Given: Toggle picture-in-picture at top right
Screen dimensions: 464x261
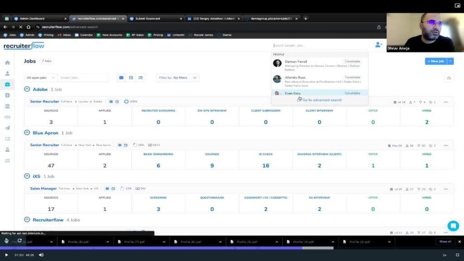Looking at the screenshot, I should 457,5.
